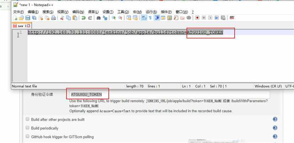Click the Close All toolbar icon
This screenshot has width=294, height=143.
point(47,18)
